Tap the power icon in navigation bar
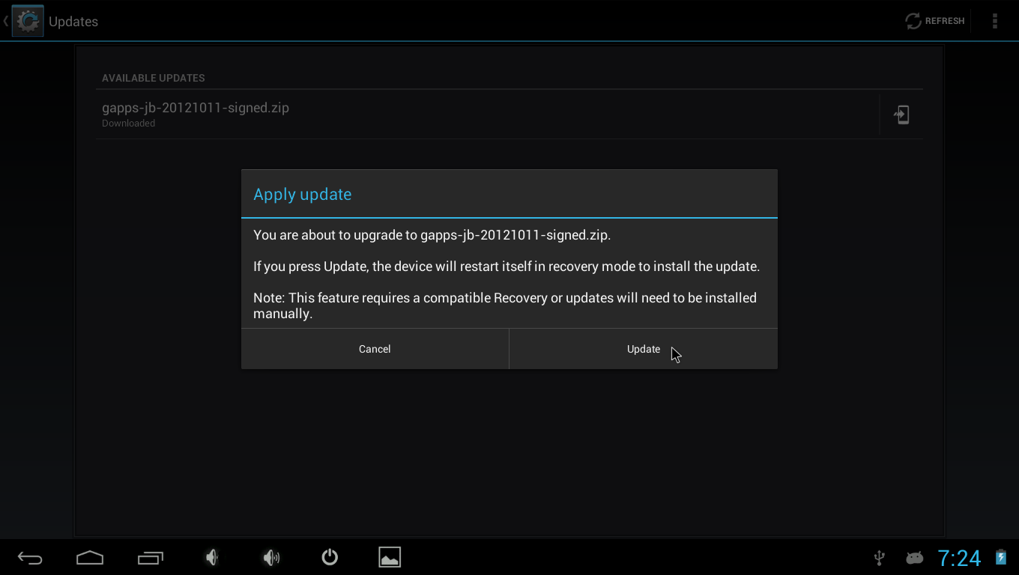This screenshot has width=1019, height=575. [330, 557]
